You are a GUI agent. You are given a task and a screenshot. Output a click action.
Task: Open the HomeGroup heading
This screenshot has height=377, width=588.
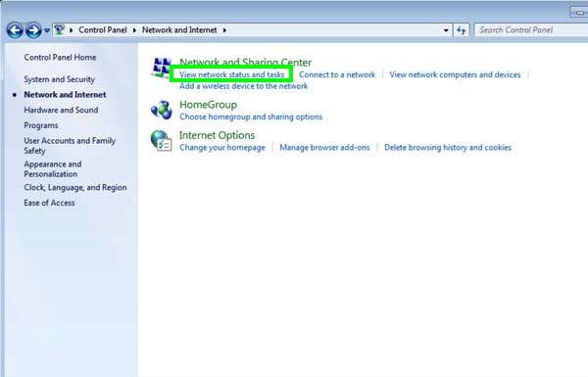208,105
